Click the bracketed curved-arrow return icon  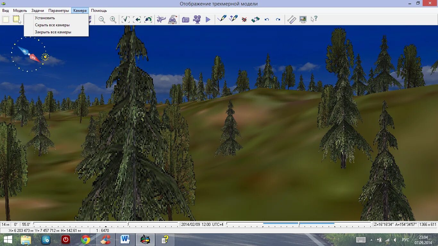tap(148, 20)
